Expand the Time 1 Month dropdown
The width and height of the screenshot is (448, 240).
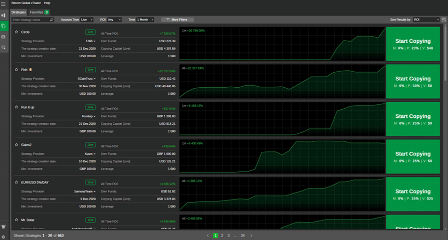pos(145,20)
